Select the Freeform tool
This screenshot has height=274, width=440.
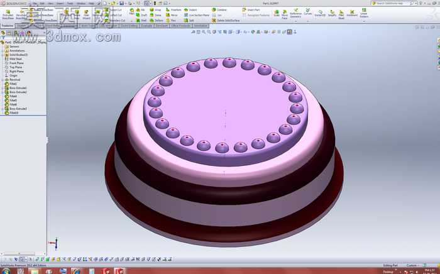(173, 10)
